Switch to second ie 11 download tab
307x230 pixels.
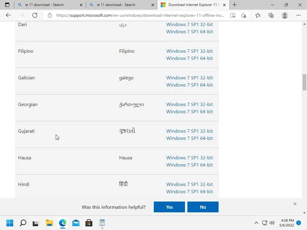point(121,5)
